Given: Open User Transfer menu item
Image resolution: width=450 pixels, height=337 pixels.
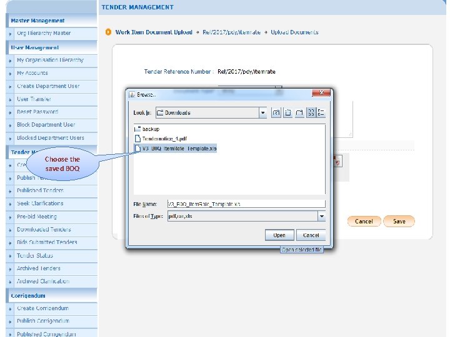Looking at the screenshot, I should tap(34, 99).
